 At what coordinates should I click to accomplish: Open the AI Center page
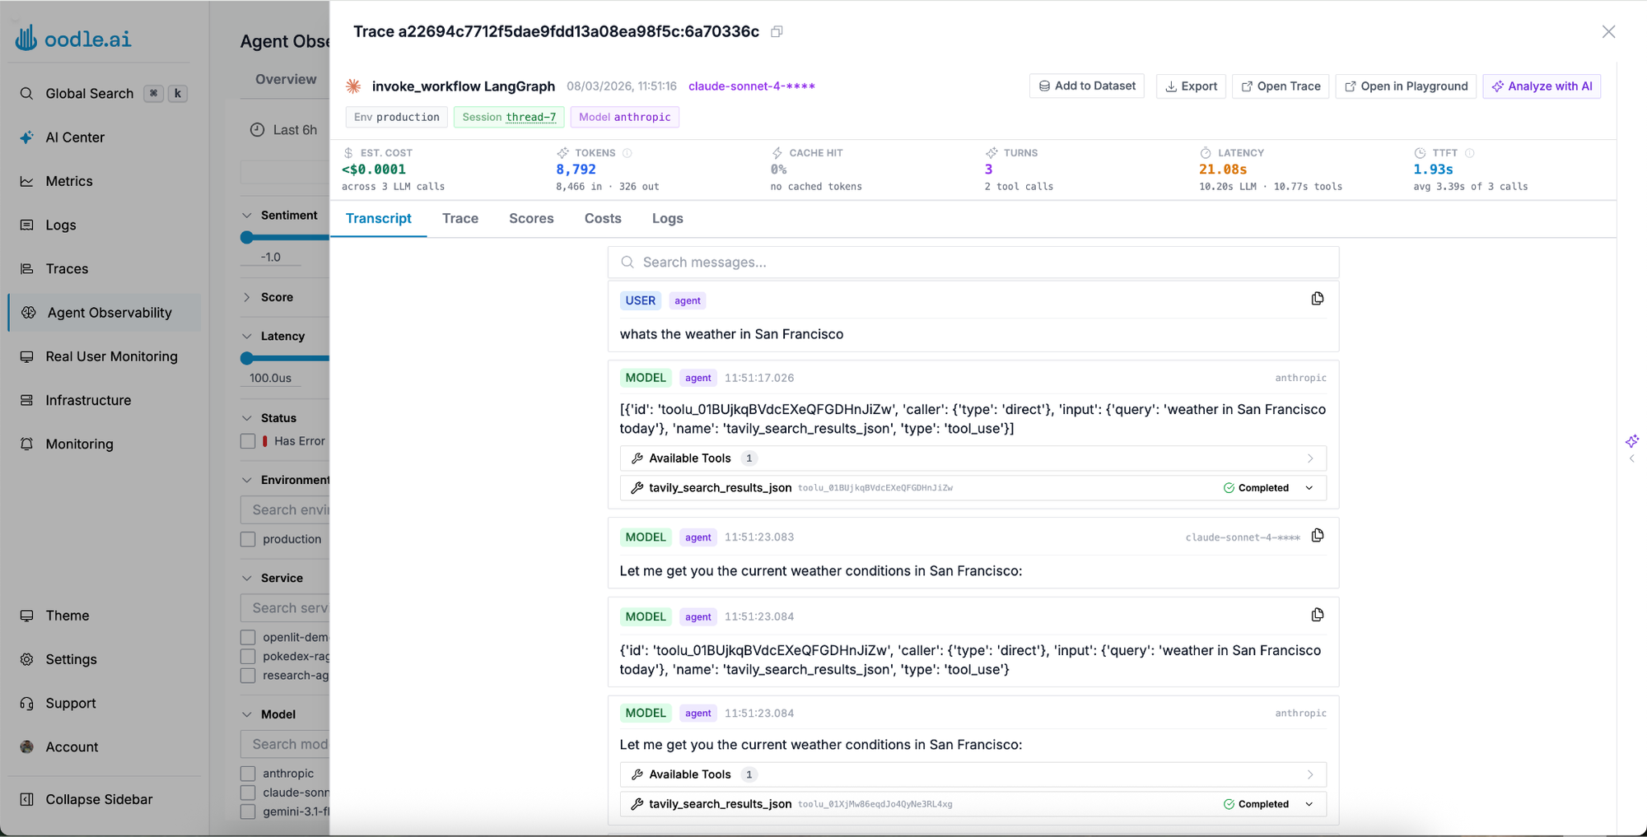coord(75,137)
